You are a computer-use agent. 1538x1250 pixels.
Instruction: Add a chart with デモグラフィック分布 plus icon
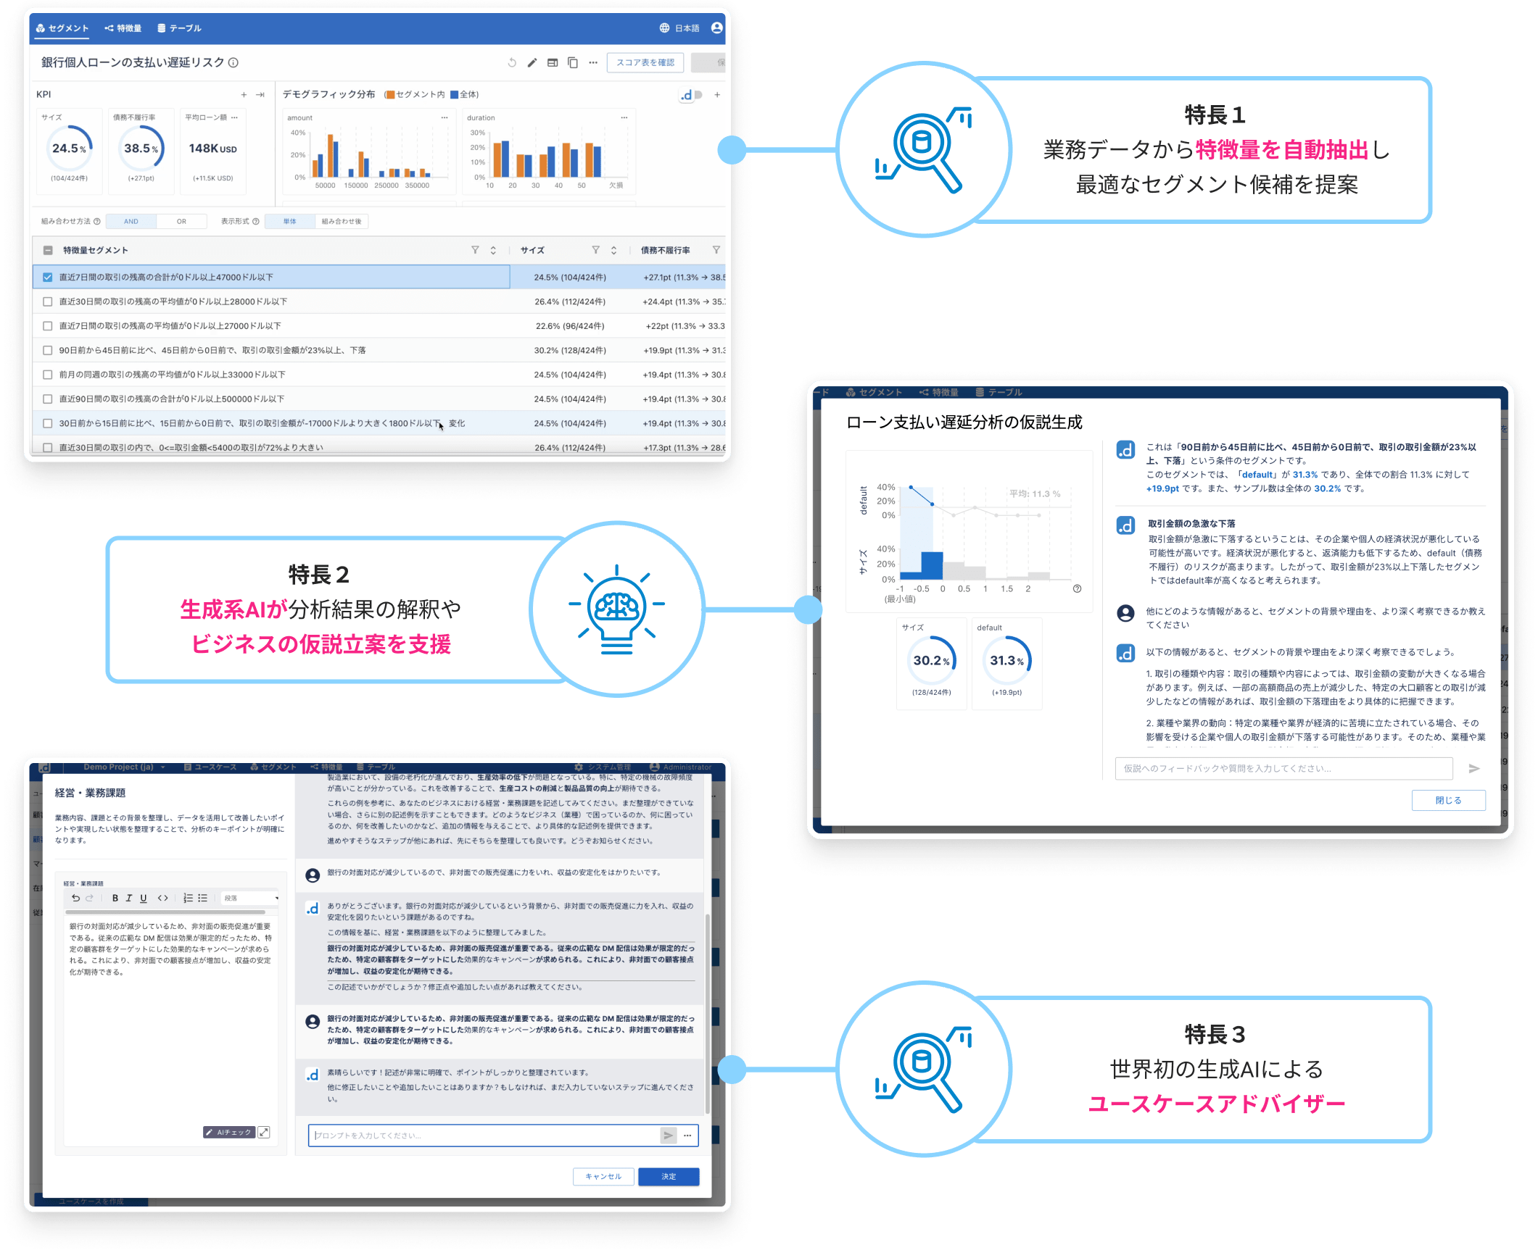coord(717,95)
